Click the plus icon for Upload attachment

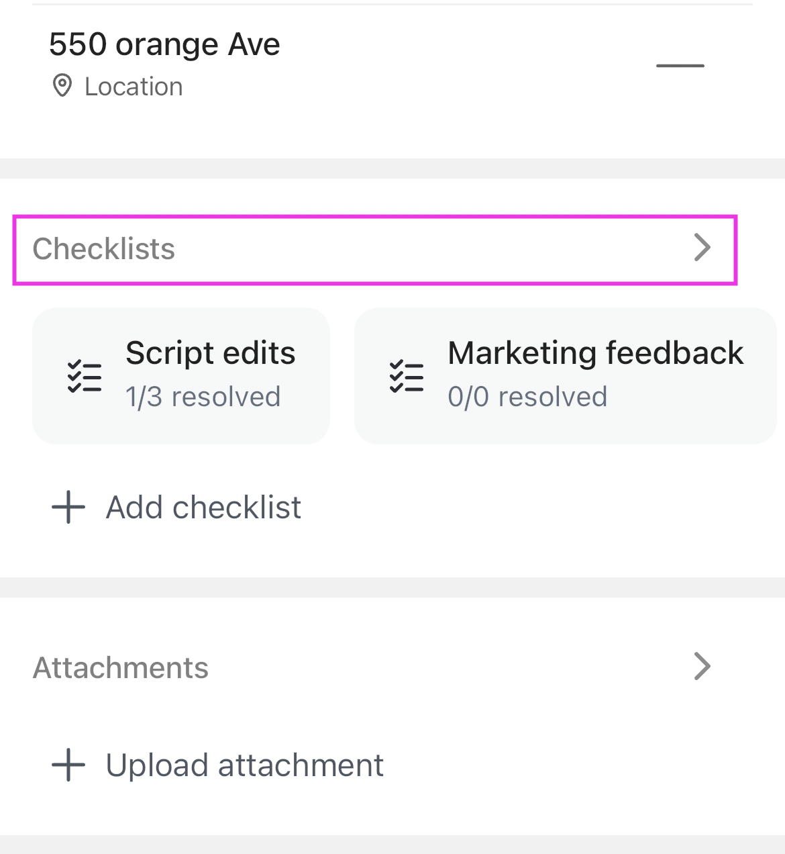coord(68,765)
